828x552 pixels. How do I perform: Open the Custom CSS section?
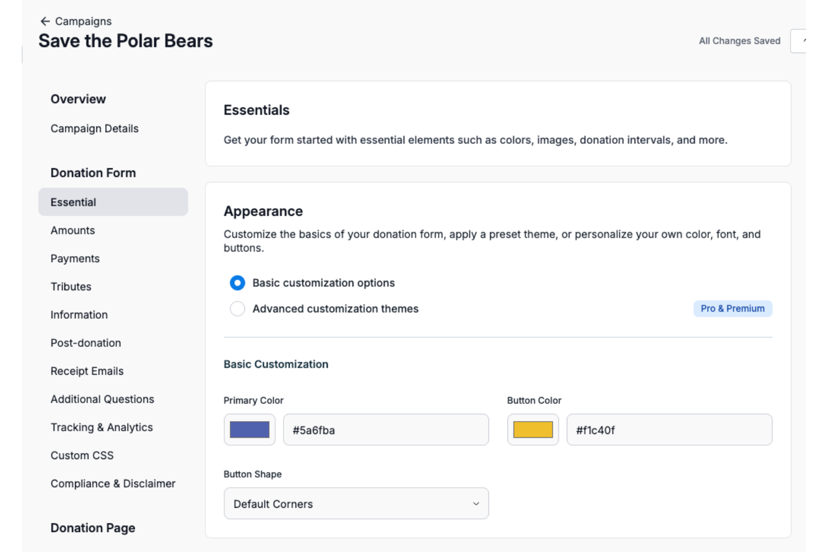[82, 455]
